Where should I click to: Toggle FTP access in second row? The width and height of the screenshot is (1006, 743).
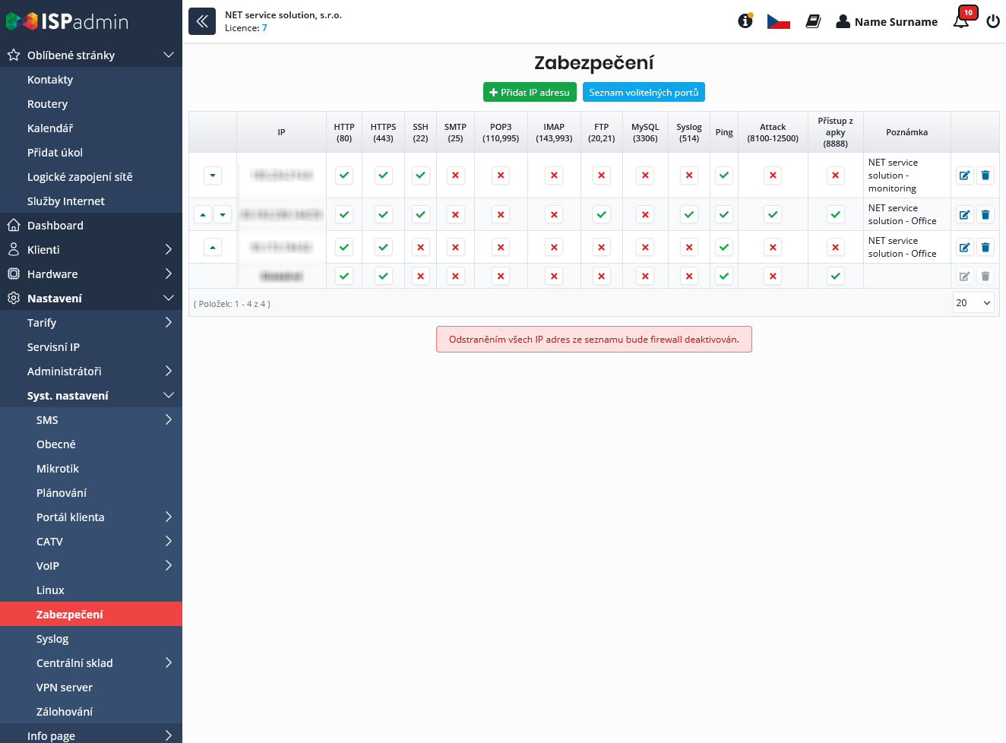pyautogui.click(x=601, y=214)
